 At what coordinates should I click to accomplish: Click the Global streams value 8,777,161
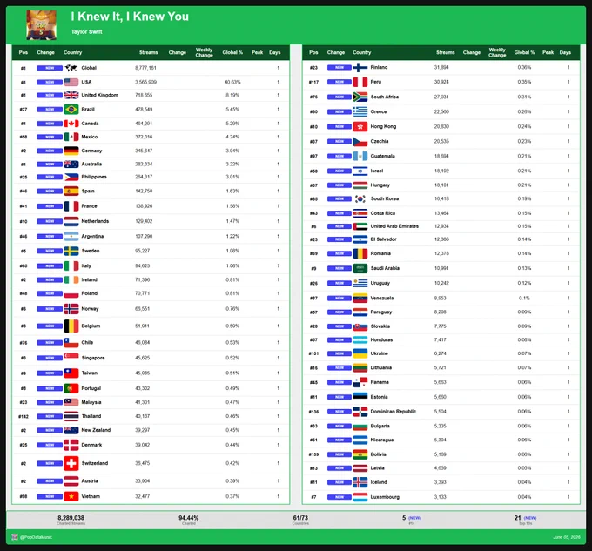[145, 68]
